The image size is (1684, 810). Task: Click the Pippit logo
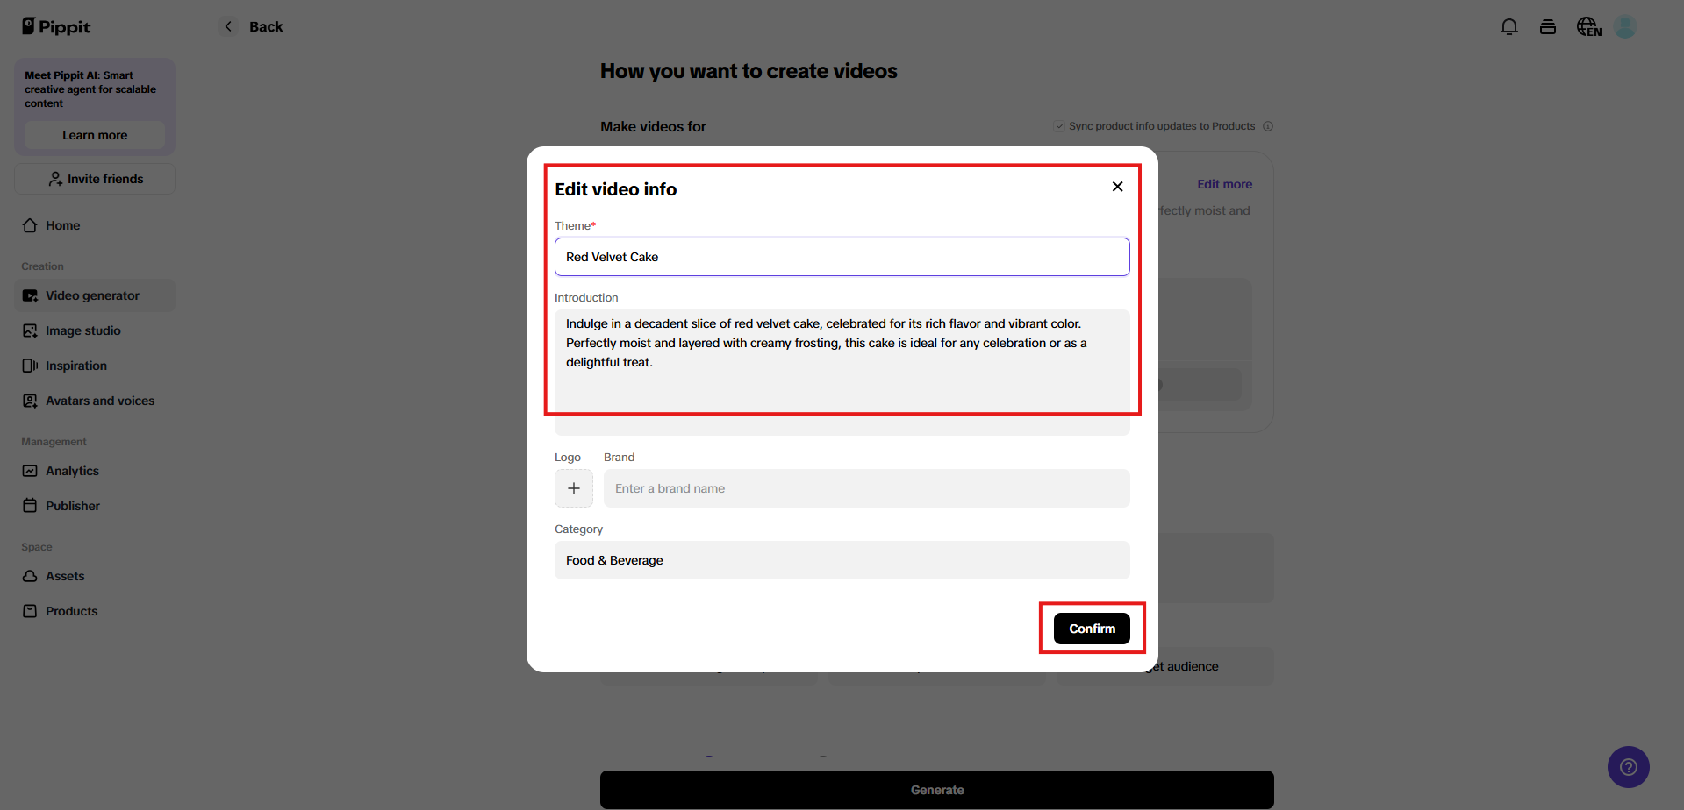point(55,26)
